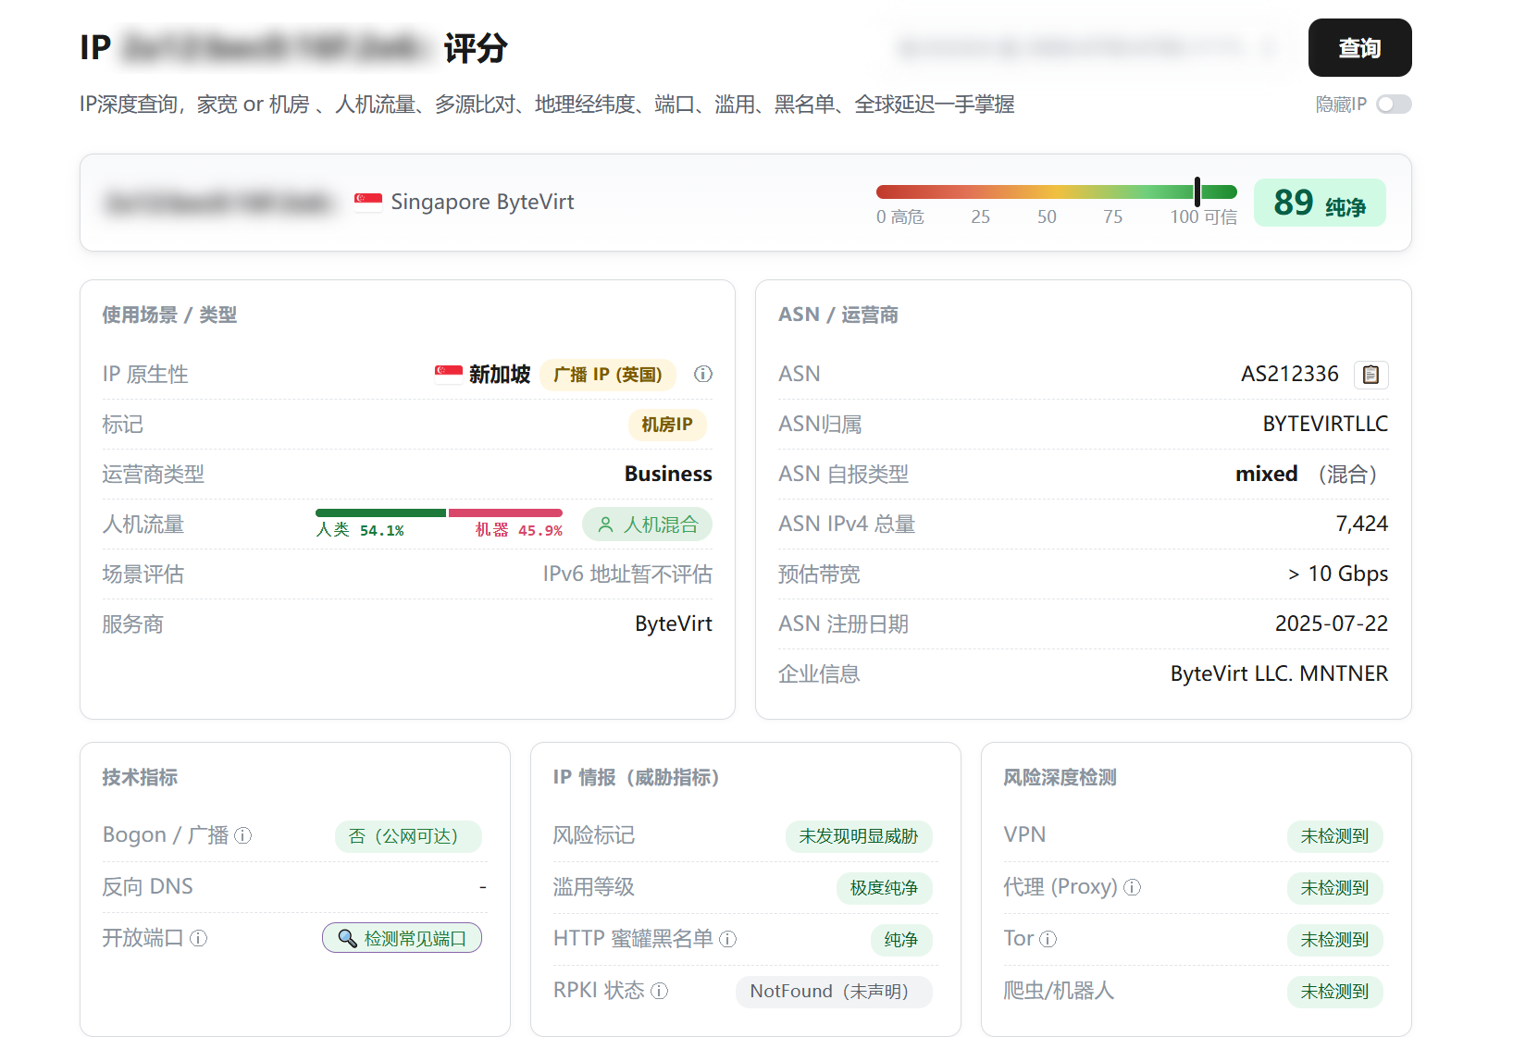Click the 机房IP tag
The height and width of the screenshot is (1037, 1513).
tap(667, 425)
